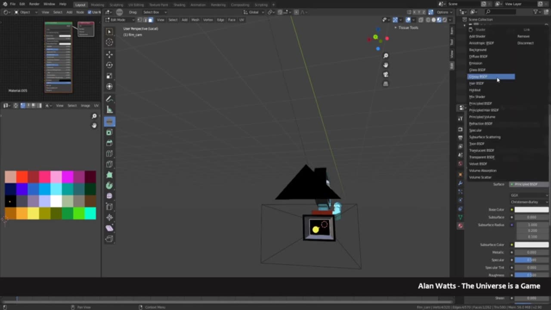This screenshot has height=310, width=551.
Task: Toggle X-ray display in viewport header
Action: tap(421, 20)
